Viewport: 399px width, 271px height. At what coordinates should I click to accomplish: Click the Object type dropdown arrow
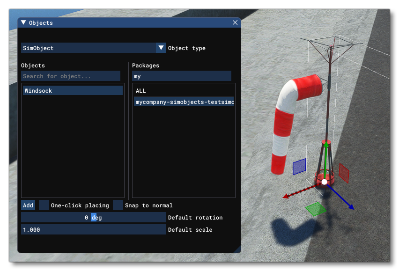[161, 48]
